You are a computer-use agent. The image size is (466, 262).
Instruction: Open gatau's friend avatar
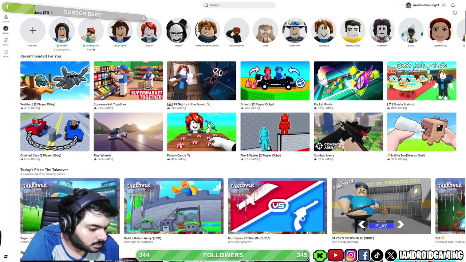[411, 31]
